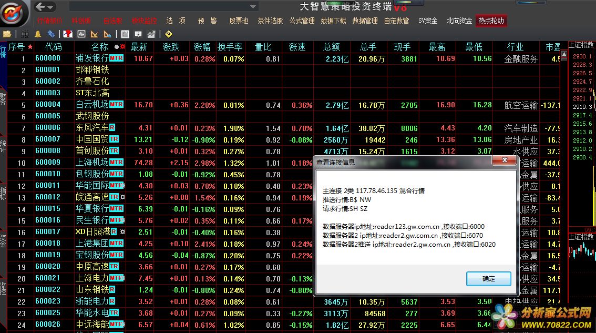This screenshot has width=596, height=333.
Task: Click the chart with red question mark icon
Action: click(68, 34)
